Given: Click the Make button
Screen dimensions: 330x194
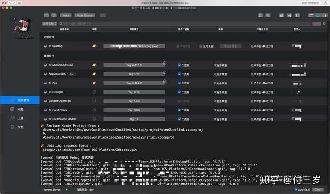Looking at the screenshot, I should coord(66,16).
